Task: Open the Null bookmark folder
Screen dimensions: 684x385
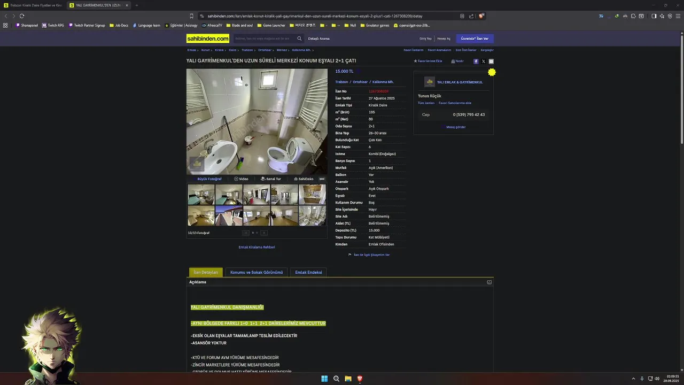Action: [350, 25]
